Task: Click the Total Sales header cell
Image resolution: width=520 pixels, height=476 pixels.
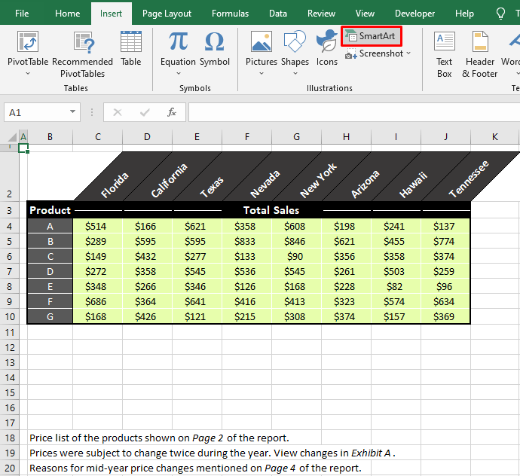Action: [271, 210]
